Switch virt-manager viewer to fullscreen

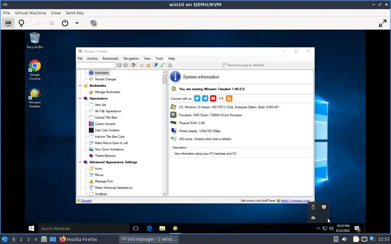pos(383,23)
